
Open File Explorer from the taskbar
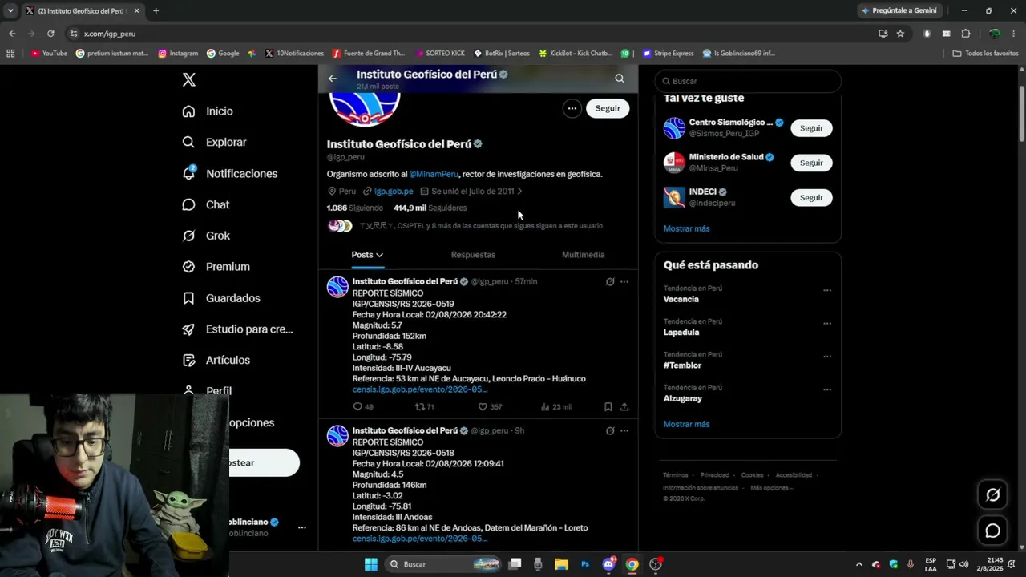coord(561,564)
